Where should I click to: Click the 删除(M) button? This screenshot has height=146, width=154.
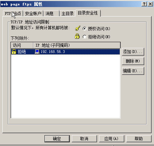pyautogui.click(x=133, y=61)
